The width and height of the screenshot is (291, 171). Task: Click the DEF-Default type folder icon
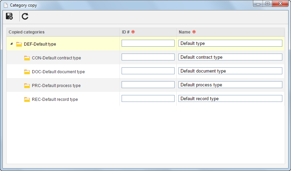click(19, 44)
